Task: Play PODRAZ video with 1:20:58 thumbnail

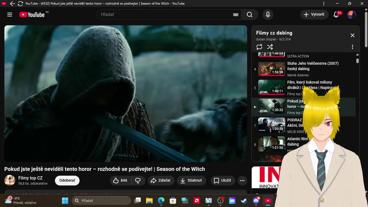Action: coord(272,125)
